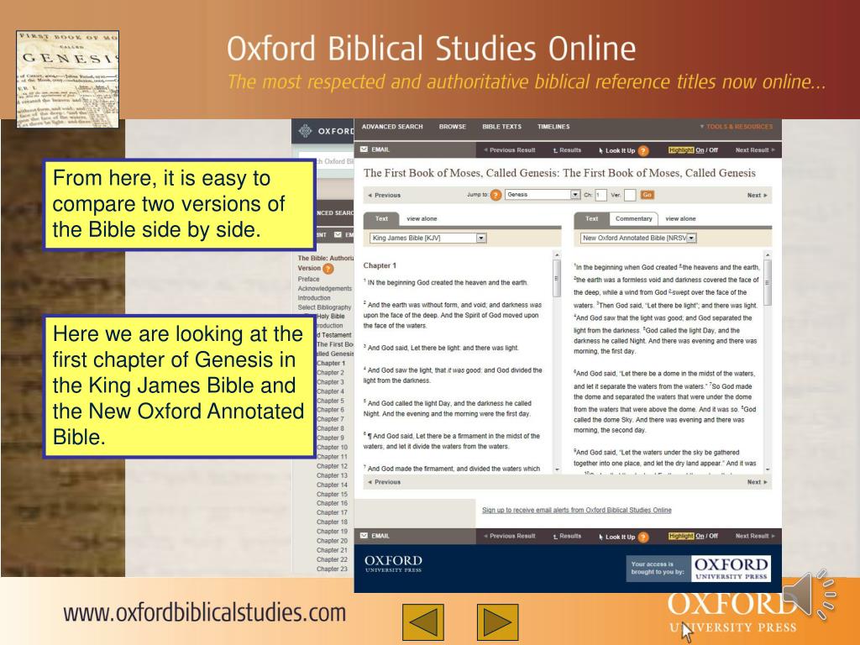Click the bottom EMAIL envelope icon
The image size is (860, 645).
(x=364, y=536)
